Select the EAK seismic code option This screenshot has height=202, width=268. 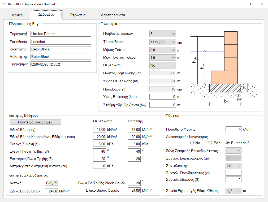pyautogui.click(x=210, y=143)
